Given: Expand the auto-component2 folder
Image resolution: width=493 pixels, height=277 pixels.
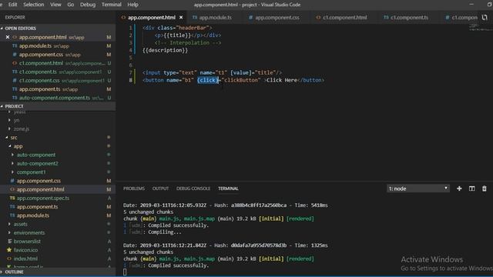Looking at the screenshot, I should tap(12, 163).
